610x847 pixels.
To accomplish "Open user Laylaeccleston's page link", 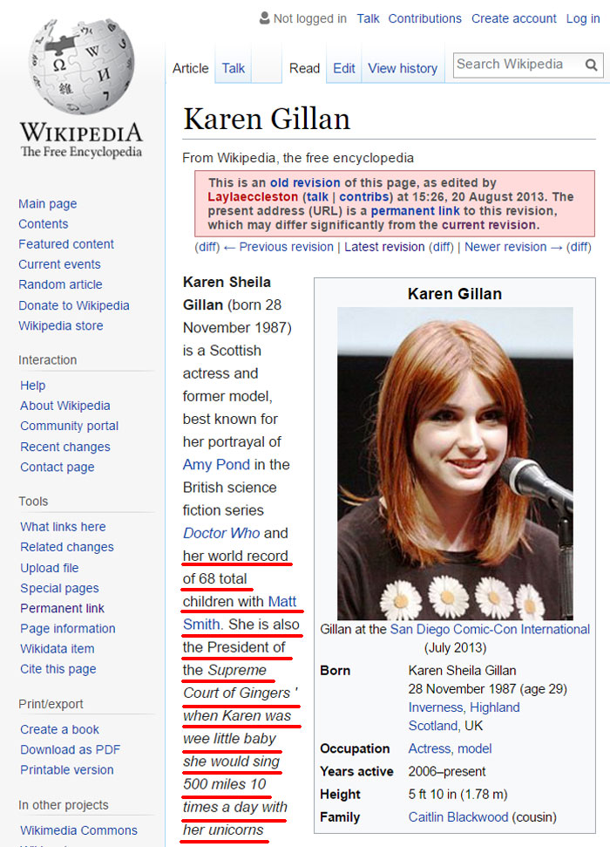I will point(253,196).
